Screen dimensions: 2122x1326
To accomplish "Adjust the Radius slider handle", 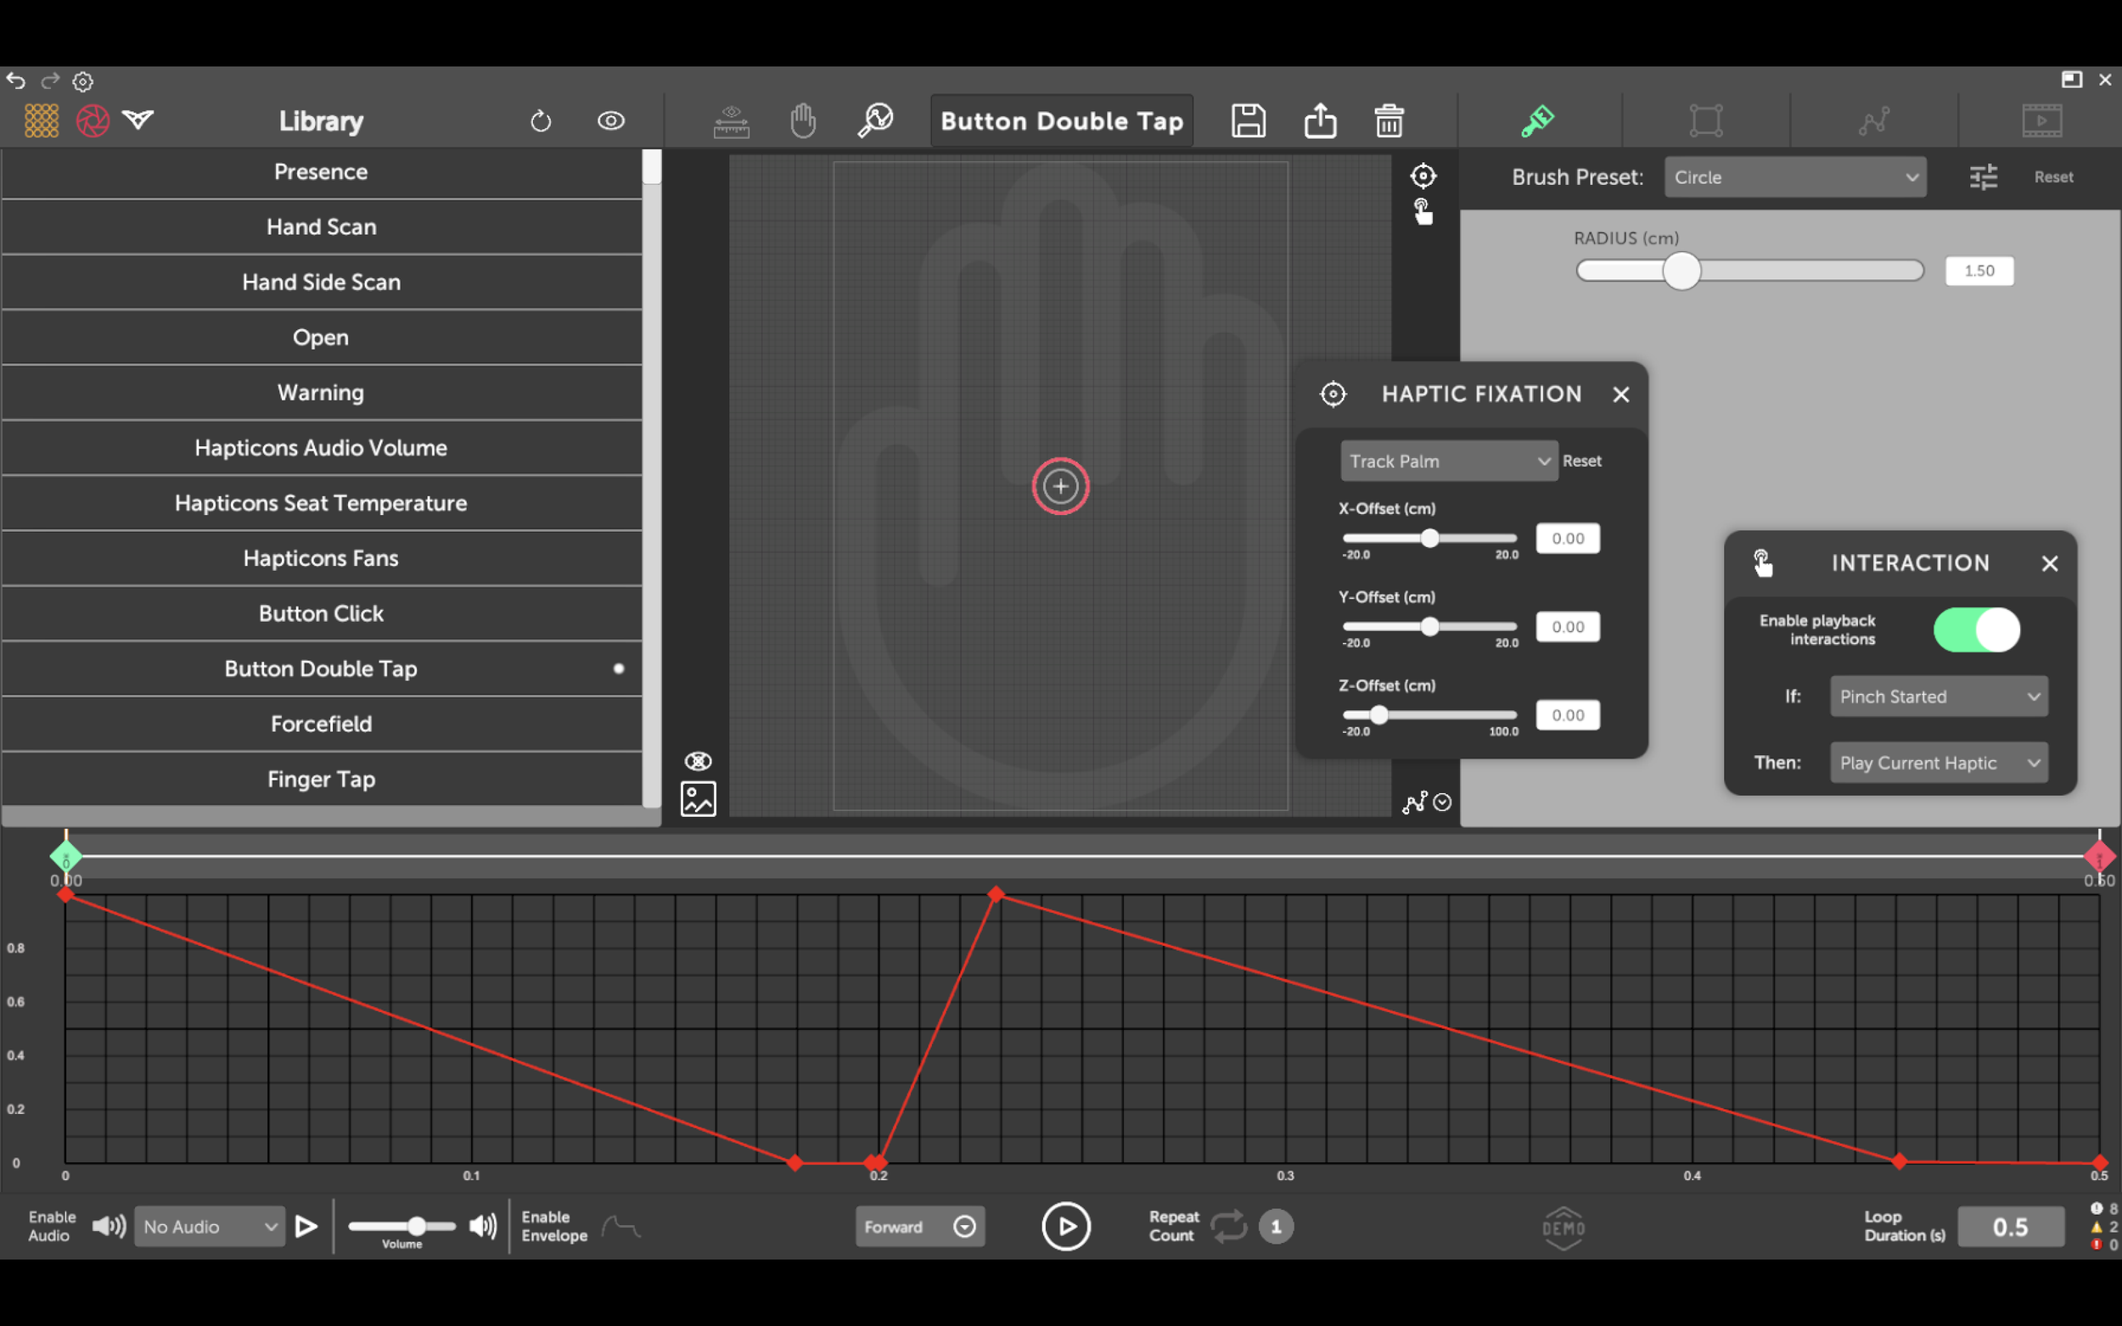I will click(1681, 271).
